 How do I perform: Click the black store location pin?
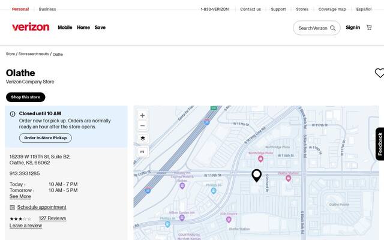257,175
